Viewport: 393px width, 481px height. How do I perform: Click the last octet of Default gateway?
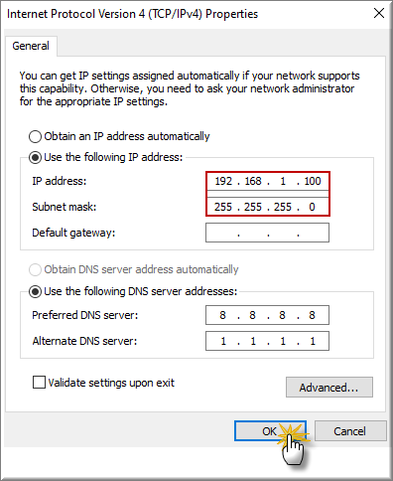pos(313,233)
